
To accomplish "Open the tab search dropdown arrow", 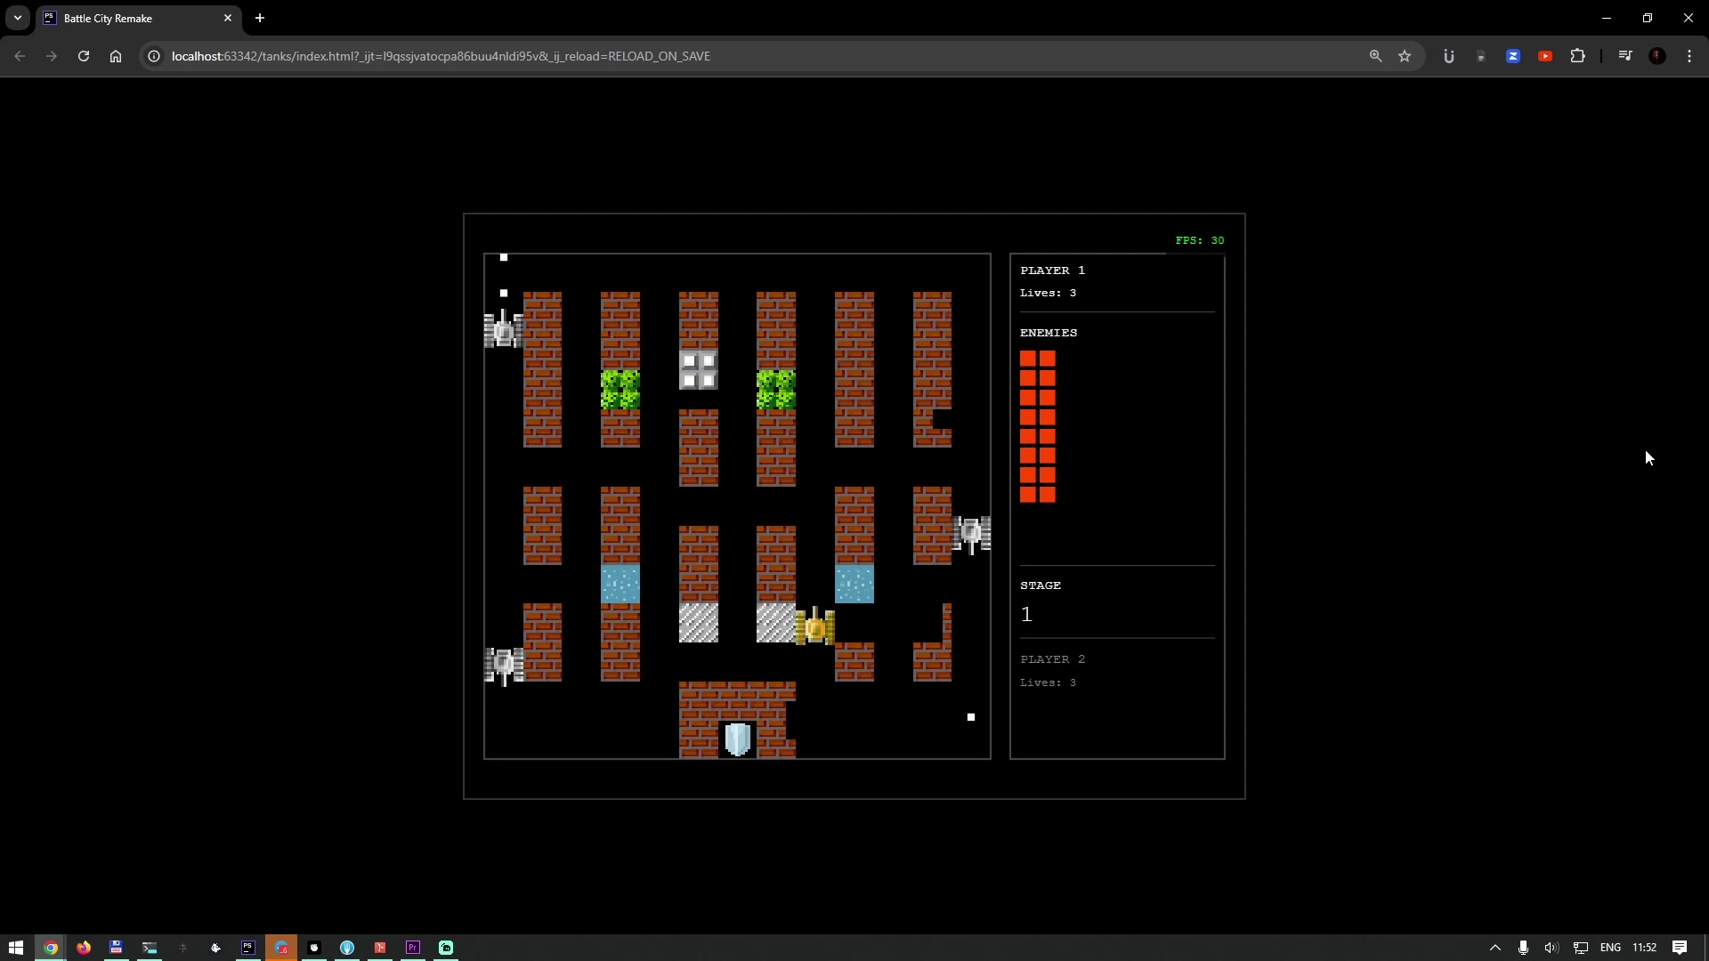I will 17,18.
